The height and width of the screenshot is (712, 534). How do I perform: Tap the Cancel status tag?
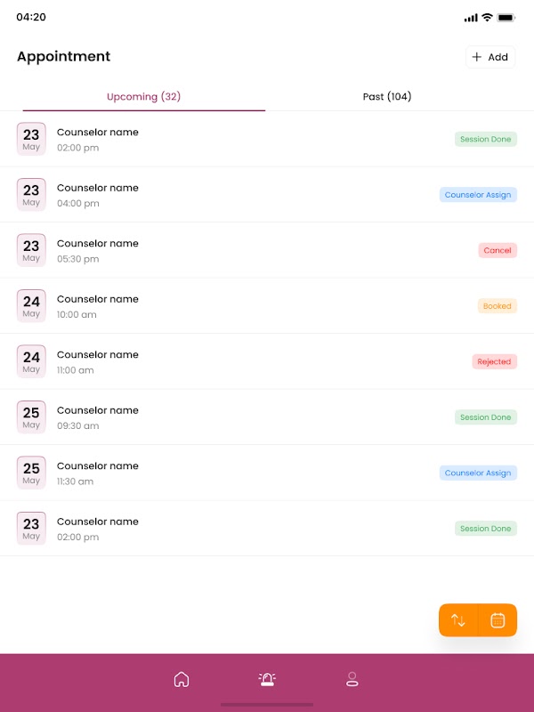click(498, 251)
